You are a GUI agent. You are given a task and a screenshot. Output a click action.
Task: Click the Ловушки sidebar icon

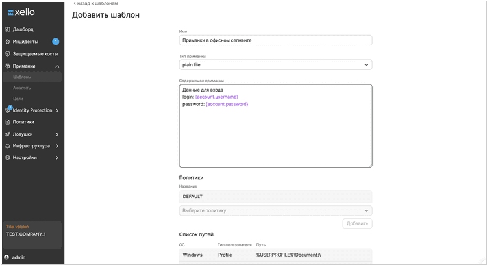[x=8, y=134]
